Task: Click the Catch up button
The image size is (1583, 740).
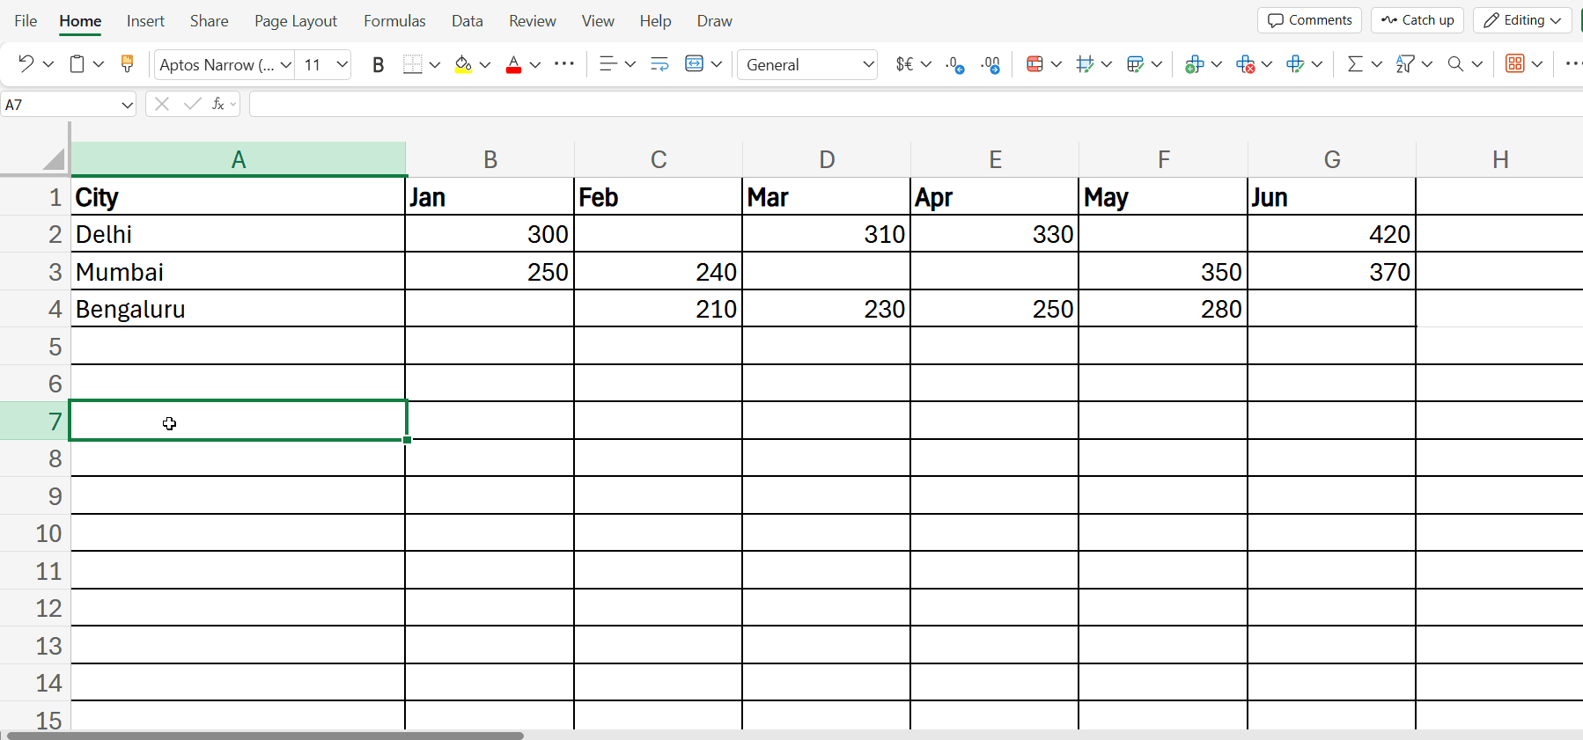Action: coord(1417,20)
